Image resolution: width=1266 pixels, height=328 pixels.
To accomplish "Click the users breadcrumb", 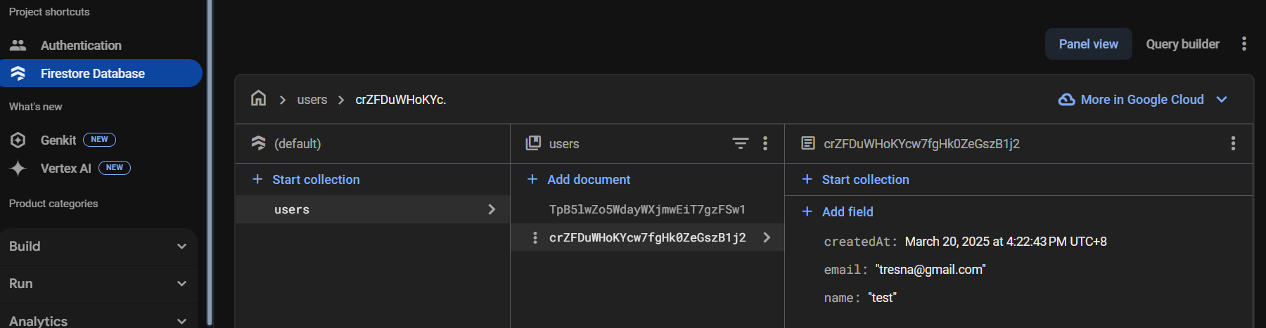I will point(312,100).
